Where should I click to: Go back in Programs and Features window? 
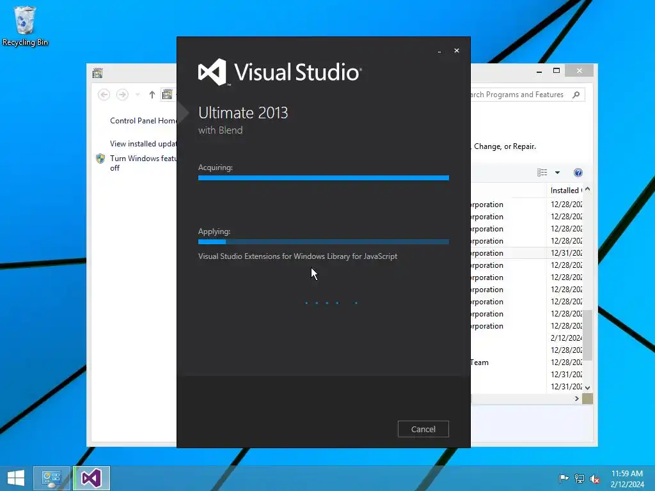click(x=104, y=95)
